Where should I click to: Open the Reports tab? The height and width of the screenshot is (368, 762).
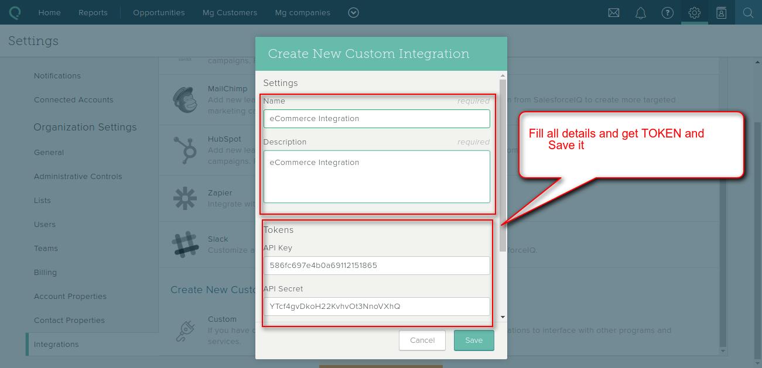pos(93,12)
